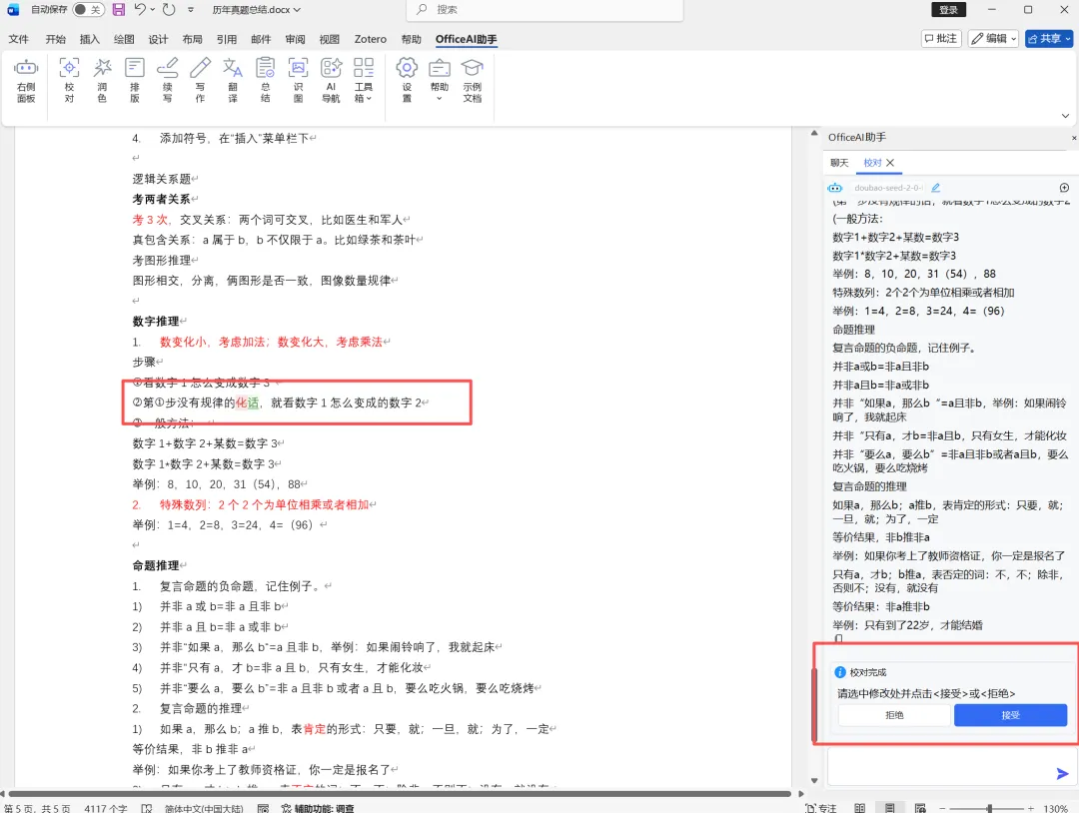
Task: Click the document scrollbar up arrow
Action: point(814,133)
